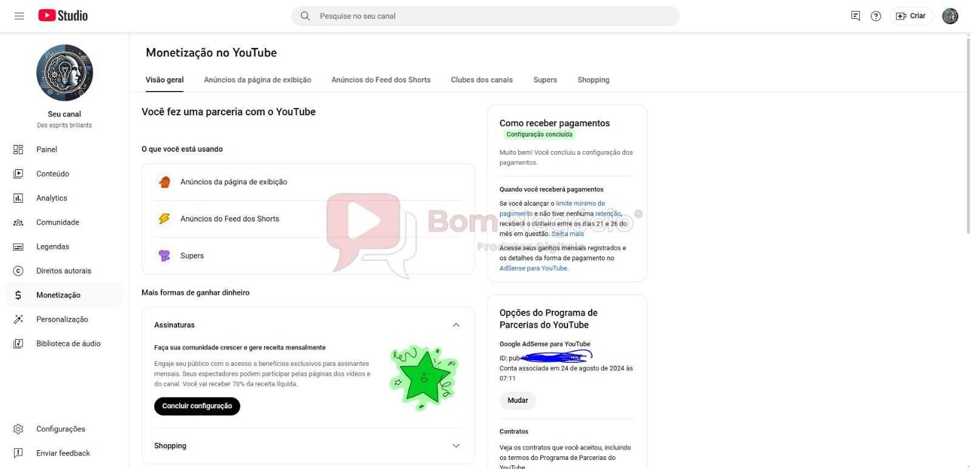The width and height of the screenshot is (971, 469).
Task: Click the Shorts Feed ads lightning icon
Action: (x=164, y=218)
